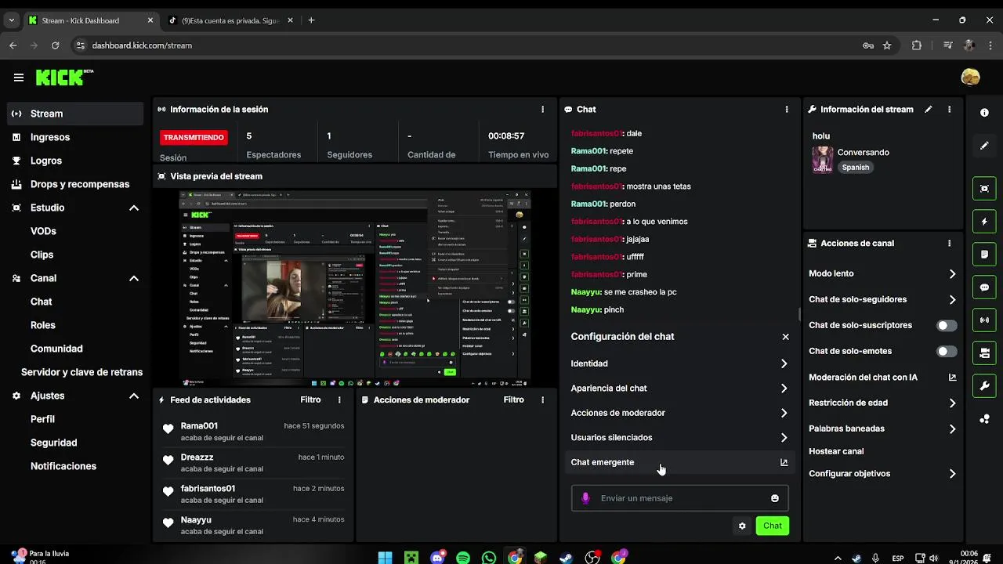Open Acciones de moderador panel options menu

point(543,399)
